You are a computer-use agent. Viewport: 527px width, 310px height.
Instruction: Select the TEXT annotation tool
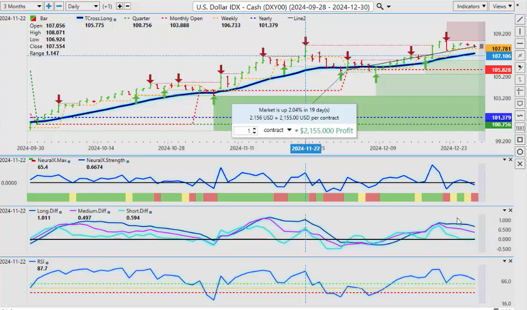point(520,128)
